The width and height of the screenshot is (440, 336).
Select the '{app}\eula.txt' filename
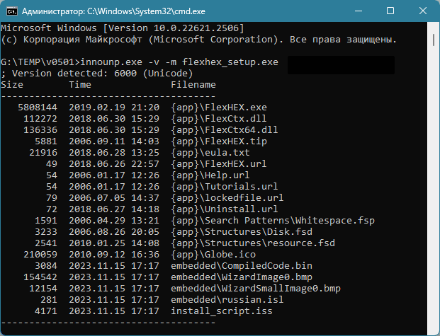[x=210, y=153]
